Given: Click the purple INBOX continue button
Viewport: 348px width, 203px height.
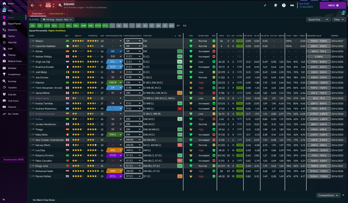Looking at the screenshot, I should pos(333,5).
